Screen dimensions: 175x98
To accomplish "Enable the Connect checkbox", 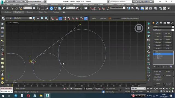I will pyautogui.click(x=164, y=84).
